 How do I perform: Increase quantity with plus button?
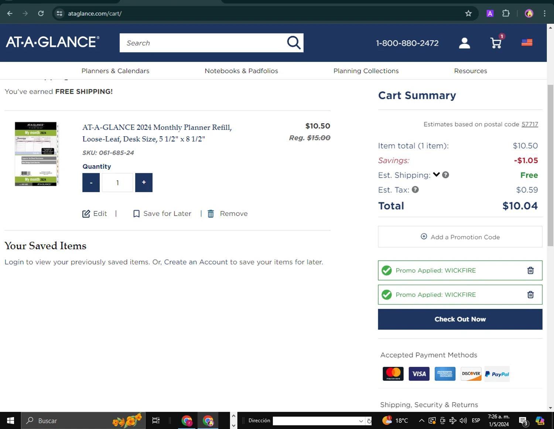(x=144, y=183)
